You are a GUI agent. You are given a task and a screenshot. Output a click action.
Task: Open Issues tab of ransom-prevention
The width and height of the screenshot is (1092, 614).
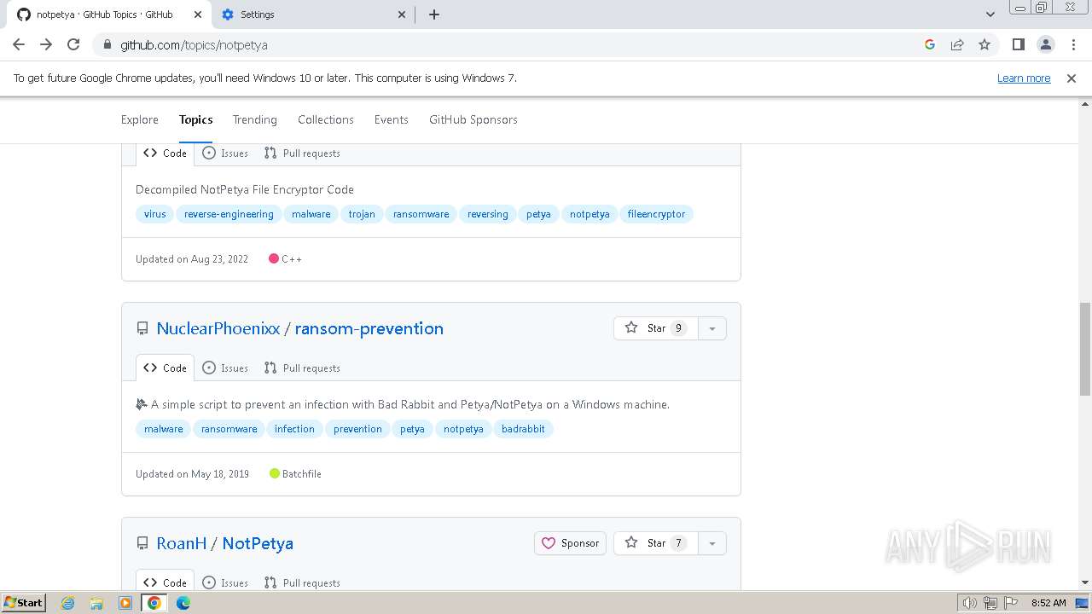(x=225, y=368)
